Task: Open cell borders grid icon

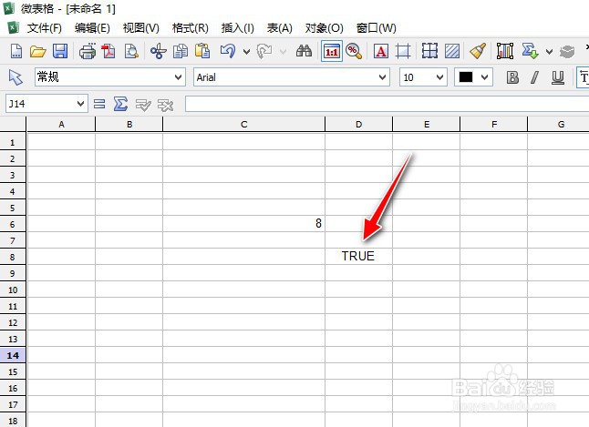Action: (x=429, y=51)
